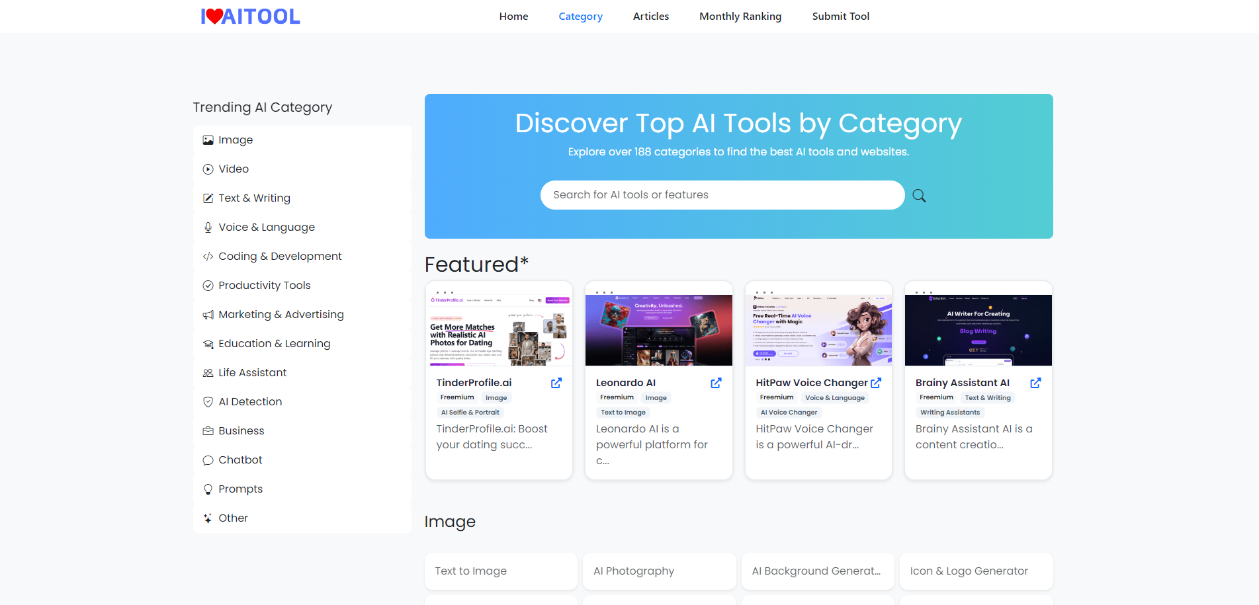
Task: Click the Productivity Tools checkmark icon
Action: pos(208,286)
